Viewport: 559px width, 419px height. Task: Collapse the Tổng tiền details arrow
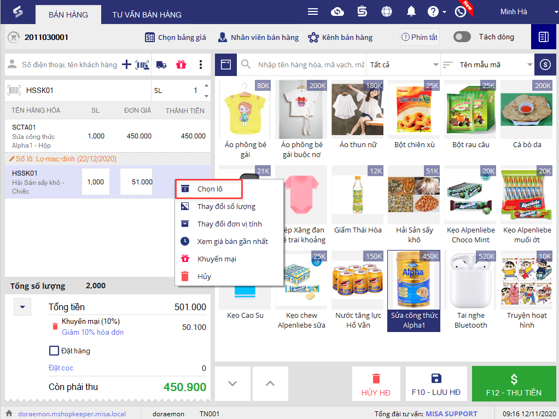[x=22, y=307]
